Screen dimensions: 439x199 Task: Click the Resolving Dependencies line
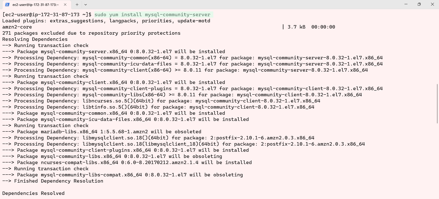[x=35, y=39]
